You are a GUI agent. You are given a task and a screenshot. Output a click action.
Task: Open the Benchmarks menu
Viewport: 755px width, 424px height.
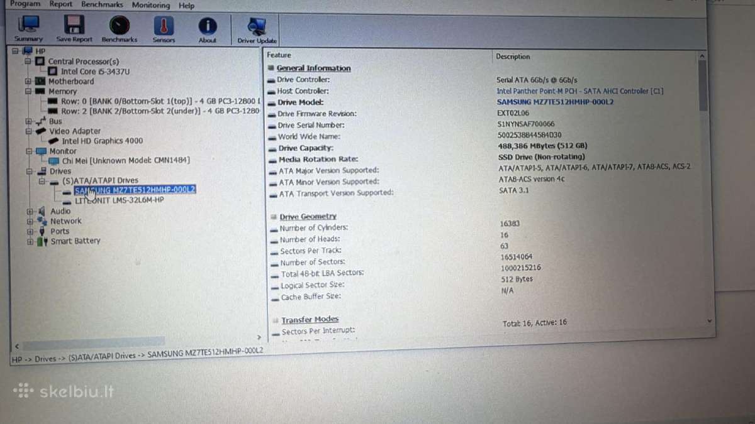point(103,4)
